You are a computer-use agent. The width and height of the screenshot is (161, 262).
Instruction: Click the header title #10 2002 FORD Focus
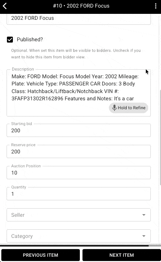(81, 6)
